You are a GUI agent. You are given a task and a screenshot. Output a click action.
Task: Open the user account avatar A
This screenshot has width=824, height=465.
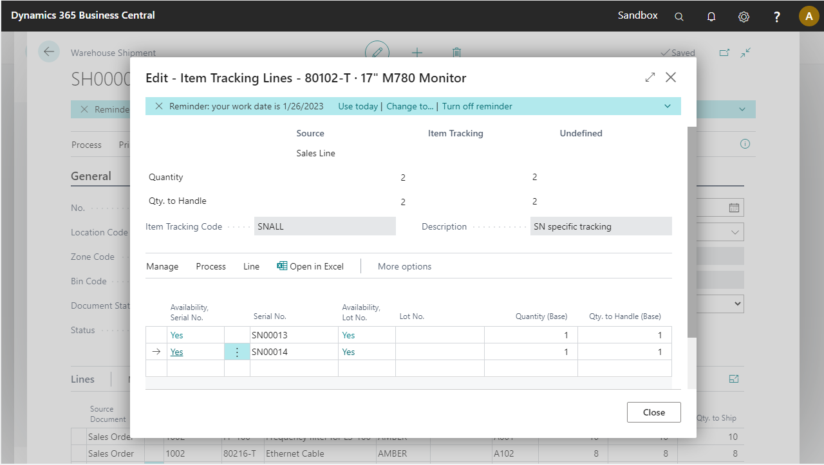(x=809, y=16)
